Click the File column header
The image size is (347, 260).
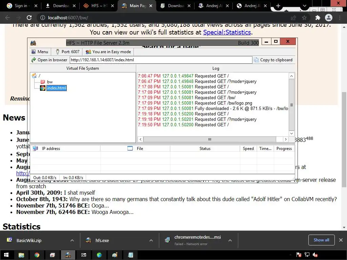(x=135, y=149)
